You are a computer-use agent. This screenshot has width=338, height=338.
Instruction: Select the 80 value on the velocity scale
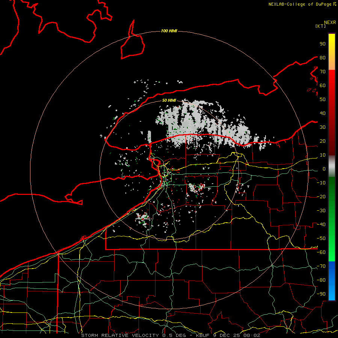click(x=323, y=58)
